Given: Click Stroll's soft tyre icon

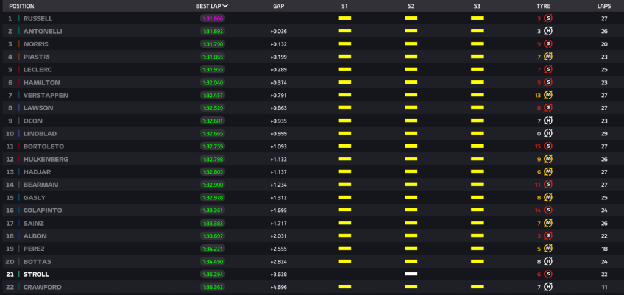Looking at the screenshot, I should [x=548, y=274].
